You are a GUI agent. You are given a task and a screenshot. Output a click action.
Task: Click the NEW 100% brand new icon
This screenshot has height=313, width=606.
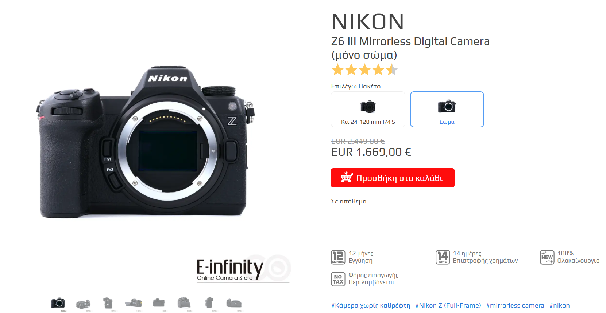click(547, 257)
